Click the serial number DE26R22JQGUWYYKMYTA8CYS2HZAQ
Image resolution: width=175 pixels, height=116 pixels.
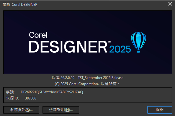tap(52, 92)
